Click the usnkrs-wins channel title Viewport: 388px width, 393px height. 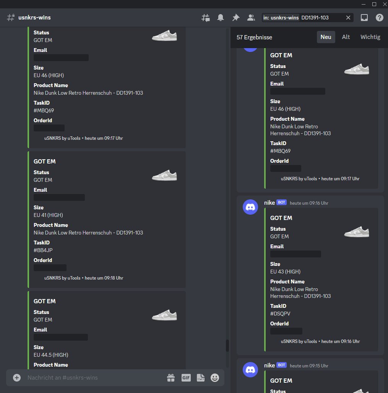tap(34, 18)
